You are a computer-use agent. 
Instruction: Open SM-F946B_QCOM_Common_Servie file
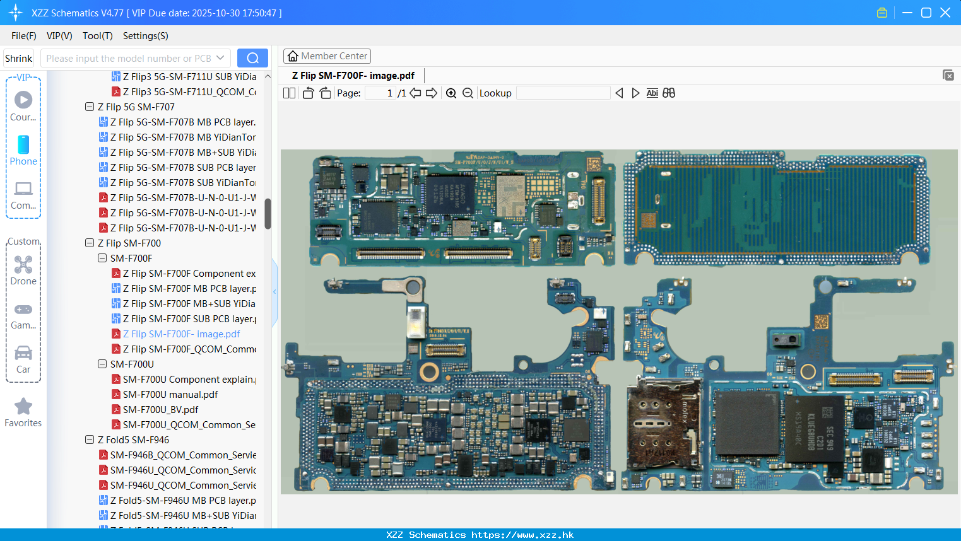tap(177, 455)
